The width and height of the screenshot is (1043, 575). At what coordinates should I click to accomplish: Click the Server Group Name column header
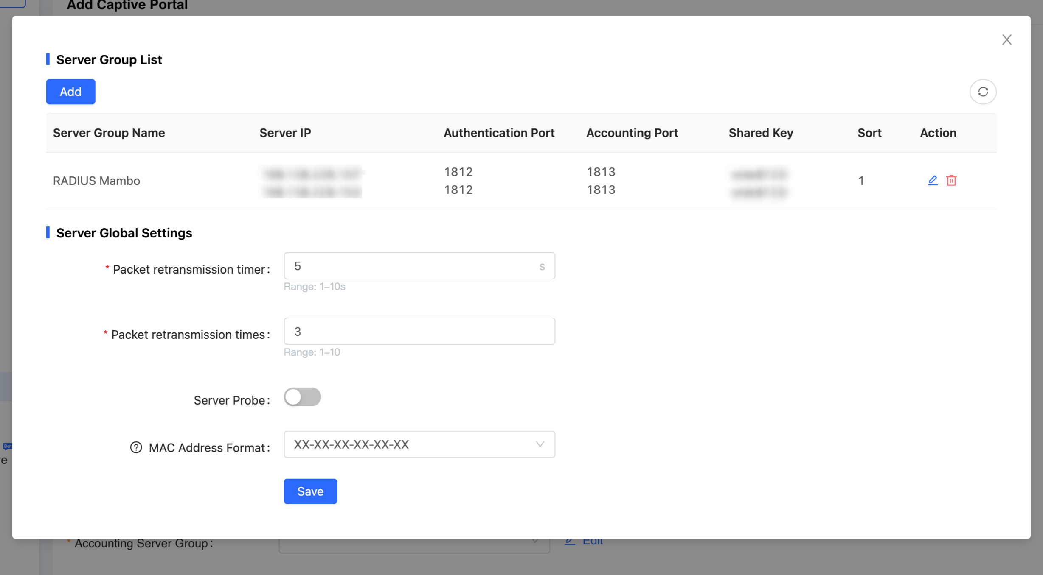109,133
